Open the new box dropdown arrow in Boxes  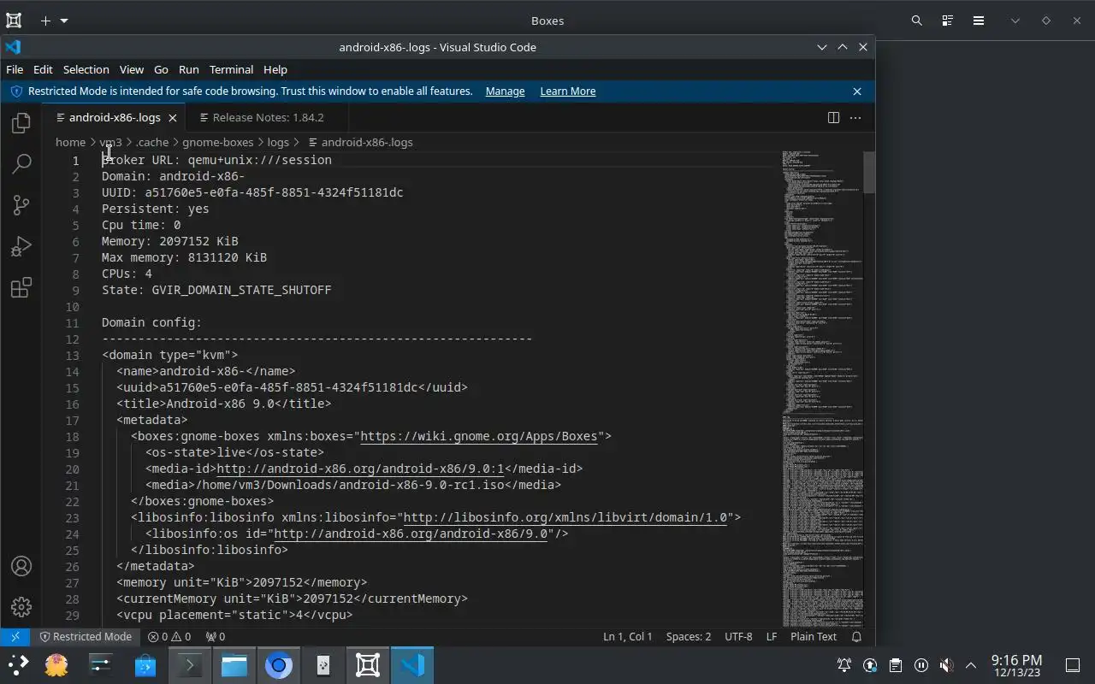64,21
